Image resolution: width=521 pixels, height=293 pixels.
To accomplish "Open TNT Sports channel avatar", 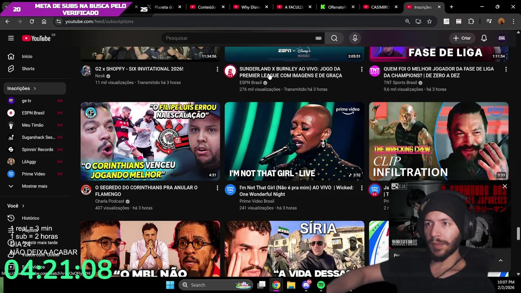I will click(x=374, y=71).
